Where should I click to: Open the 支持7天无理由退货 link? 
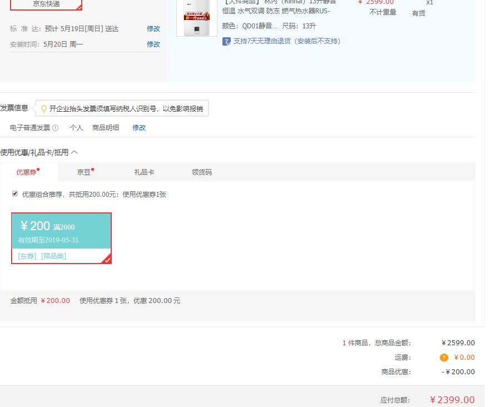pyautogui.click(x=286, y=41)
